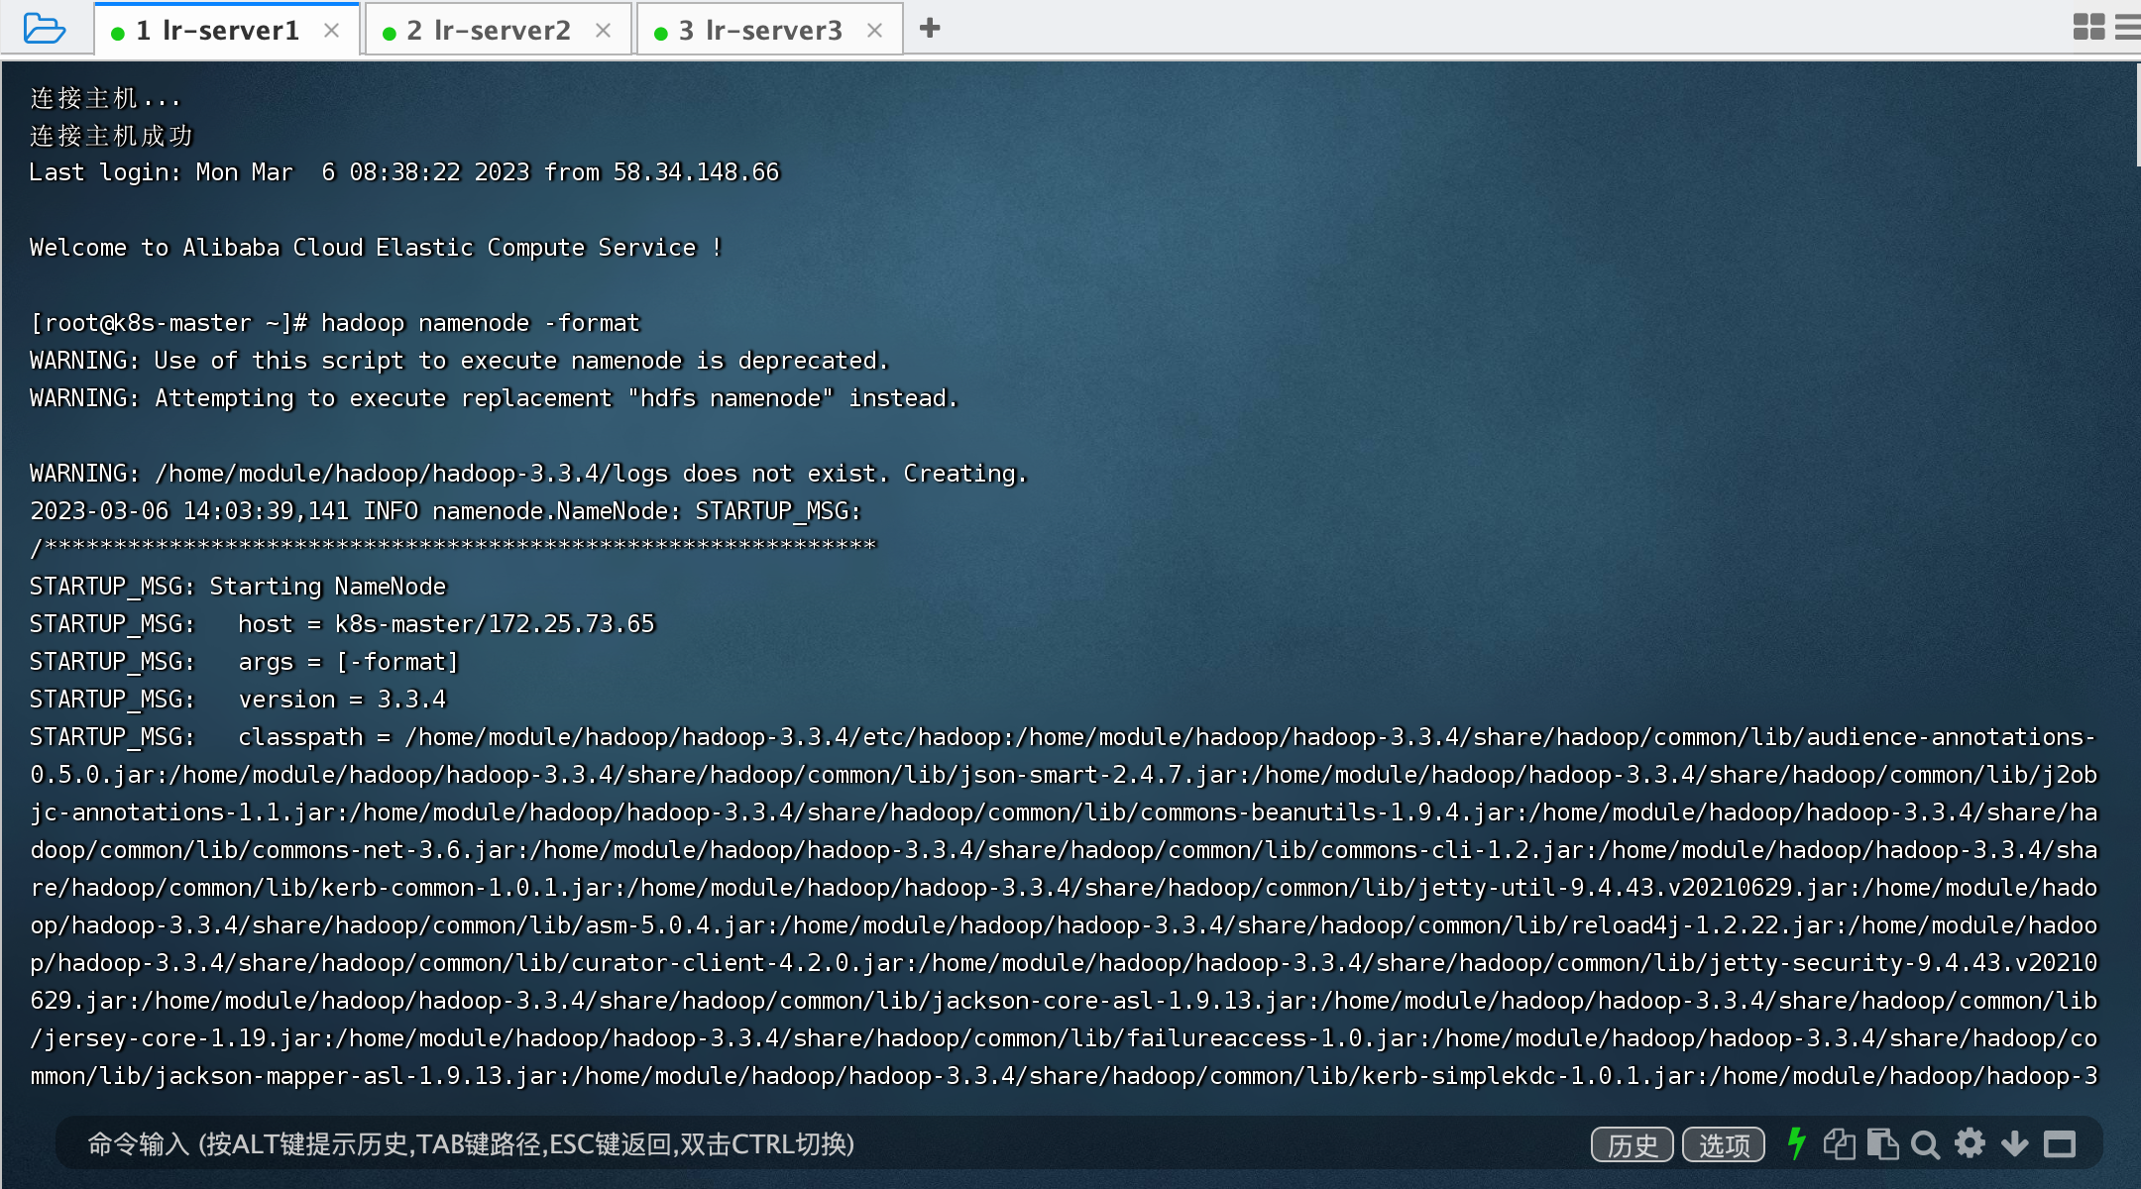
Task: Open search with the magnifier icon
Action: 1925,1144
